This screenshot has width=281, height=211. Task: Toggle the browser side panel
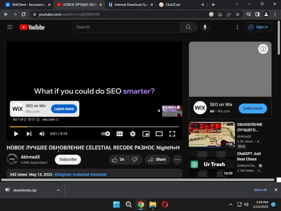(x=257, y=14)
